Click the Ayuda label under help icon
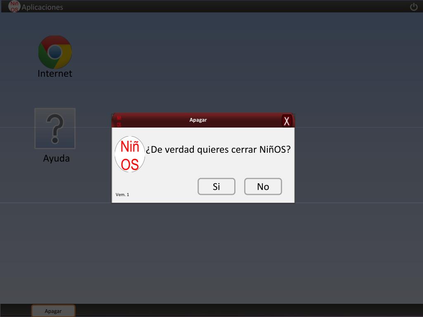 click(x=56, y=158)
